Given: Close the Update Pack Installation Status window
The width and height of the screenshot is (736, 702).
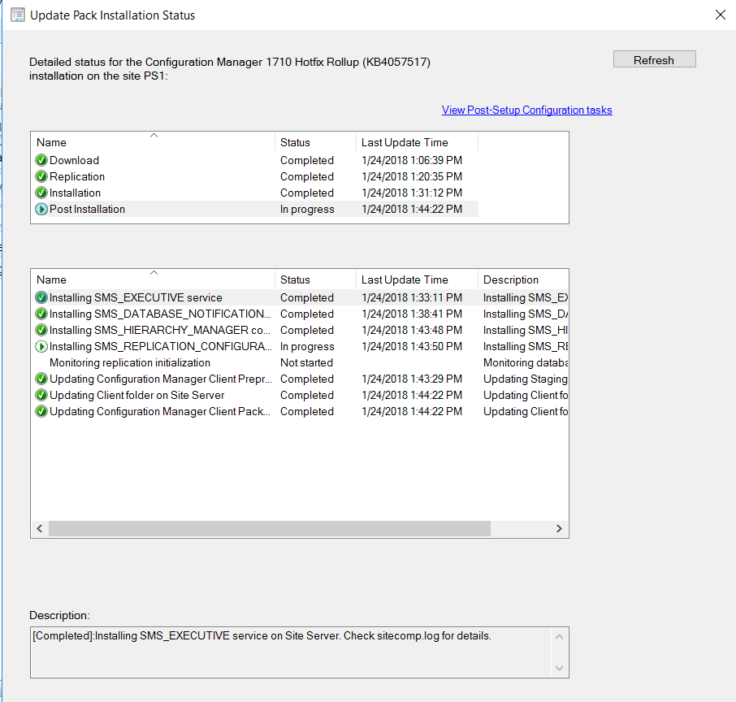Looking at the screenshot, I should click(x=720, y=15).
